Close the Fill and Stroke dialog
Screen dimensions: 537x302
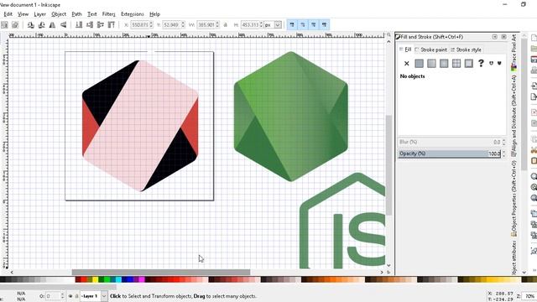coord(503,37)
